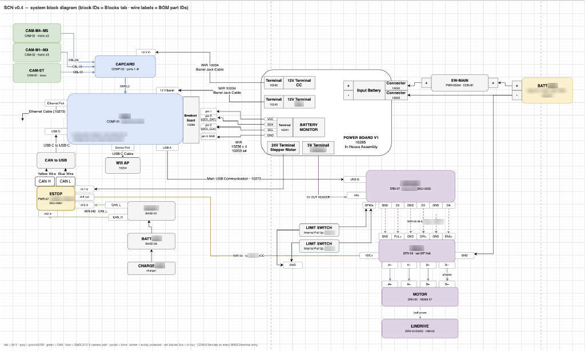Click the color legend text at bottom
585x351 pixels.
coord(130,345)
